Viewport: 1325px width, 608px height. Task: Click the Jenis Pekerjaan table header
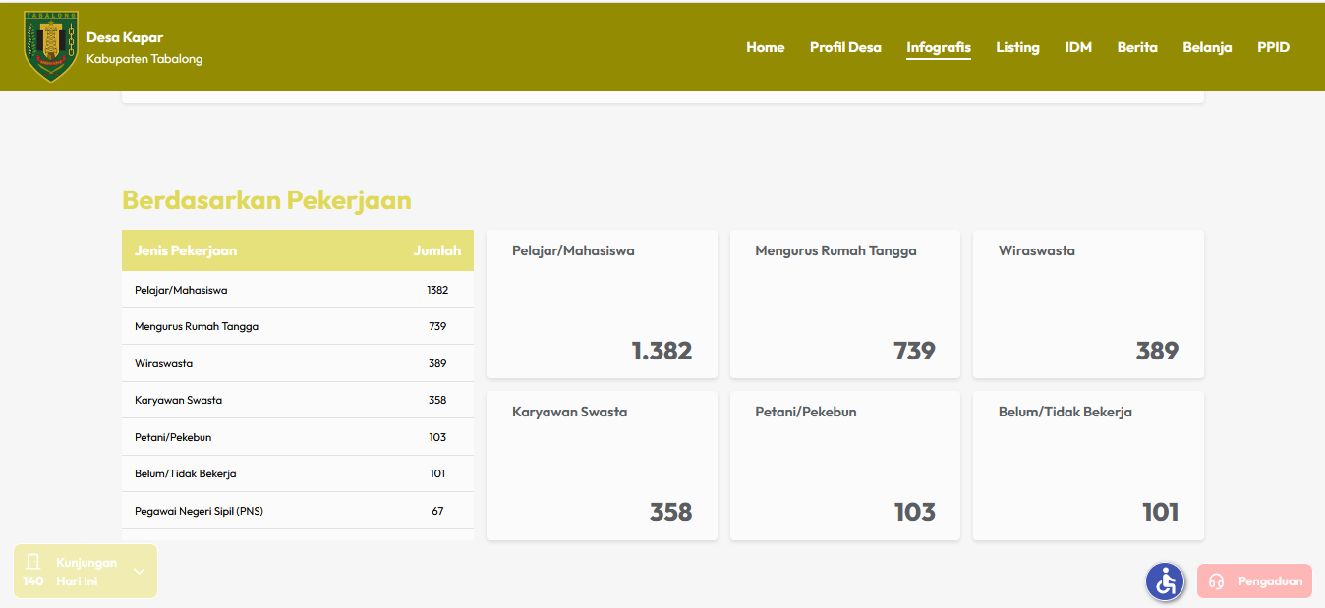[x=186, y=250]
